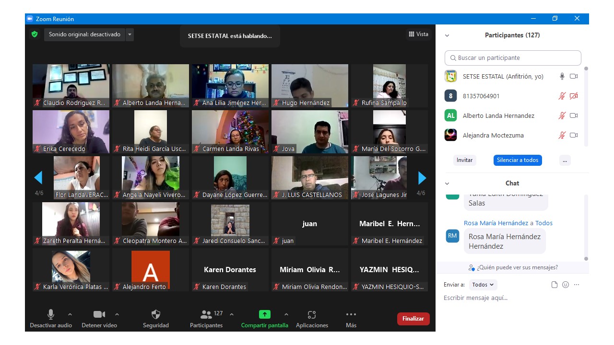Viewport: 614px width, 345px height.
Task: Click the red Finalizar button
Action: pyautogui.click(x=413, y=319)
